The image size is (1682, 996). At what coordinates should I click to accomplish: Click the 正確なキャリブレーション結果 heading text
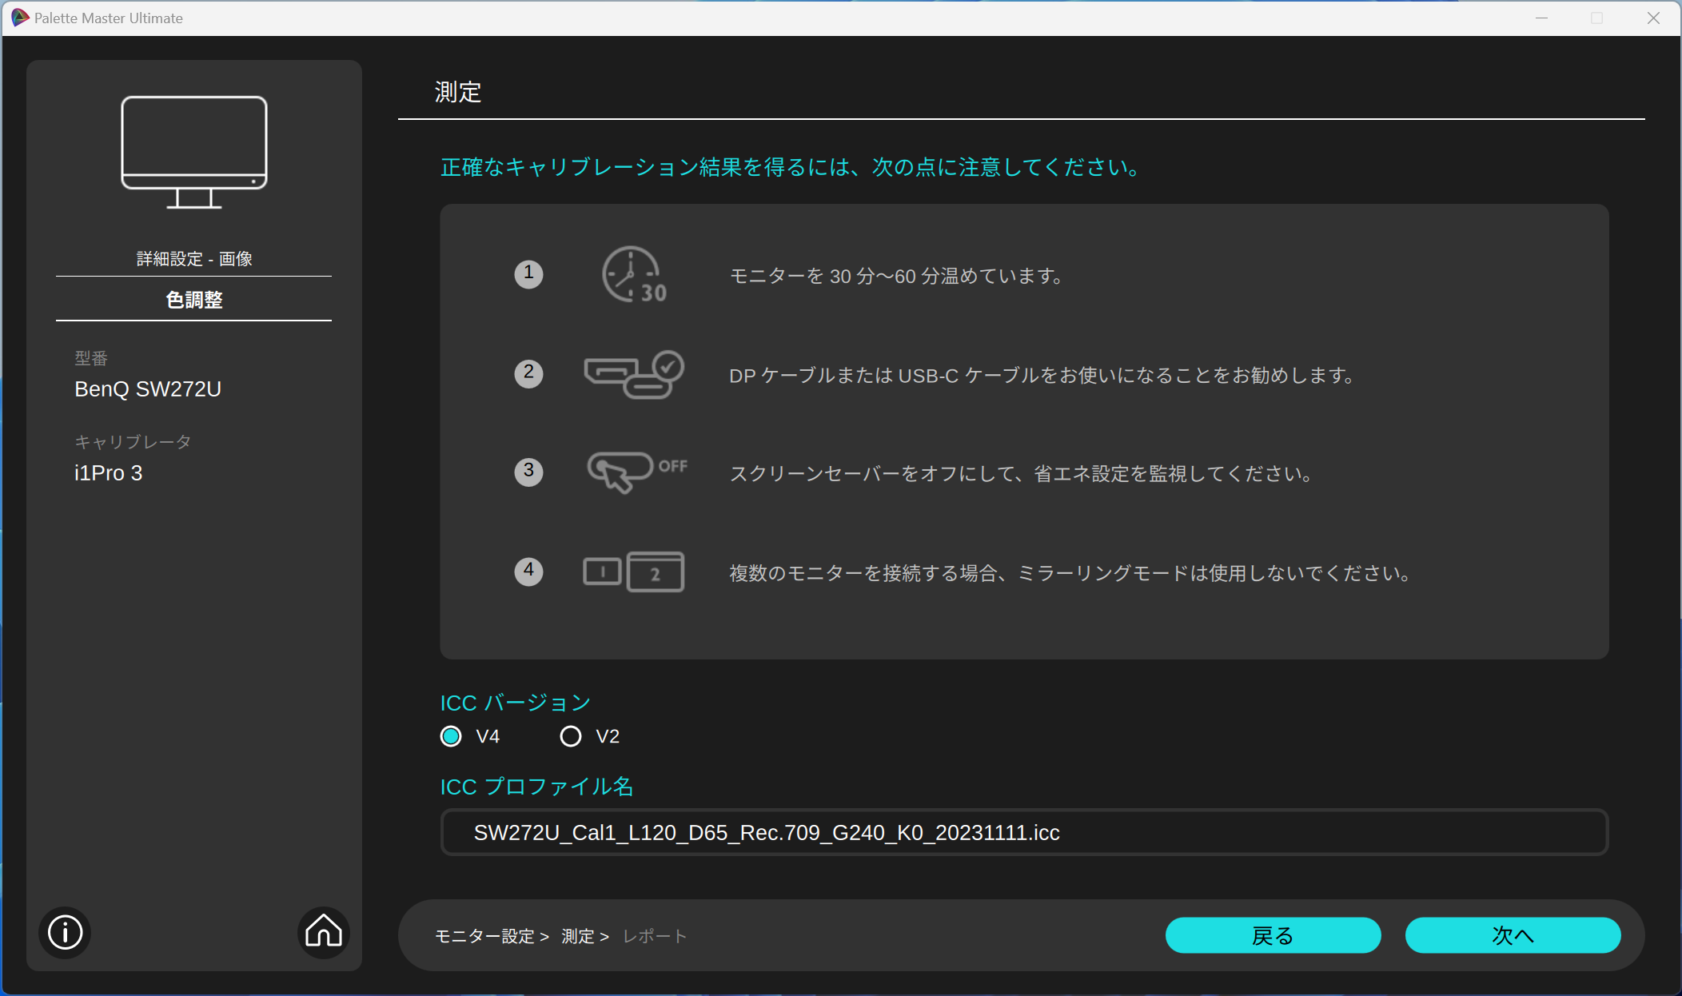[x=791, y=167]
